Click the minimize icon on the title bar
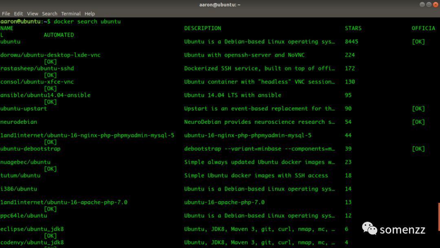440x248 pixels. [x=422, y=4]
